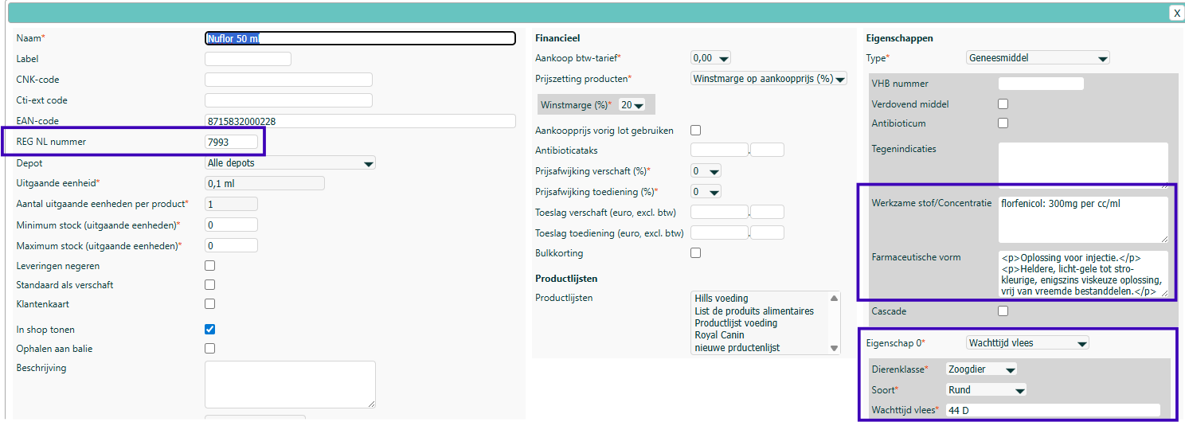Enable the Ophalen aan balie checkbox
This screenshot has height=422, width=1185.
(x=210, y=349)
